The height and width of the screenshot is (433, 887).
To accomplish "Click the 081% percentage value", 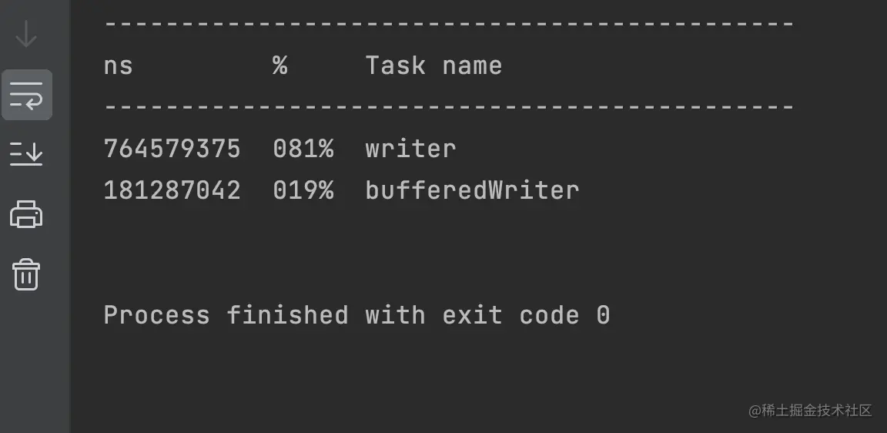I will [x=303, y=149].
